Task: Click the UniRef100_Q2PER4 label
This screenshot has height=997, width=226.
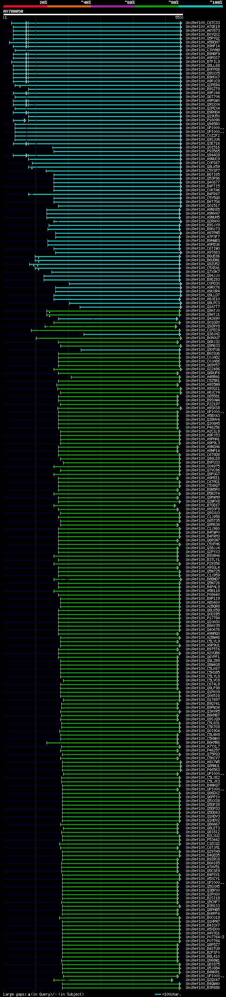Action: click(x=203, y=85)
